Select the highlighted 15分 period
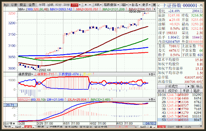 (75, 5)
